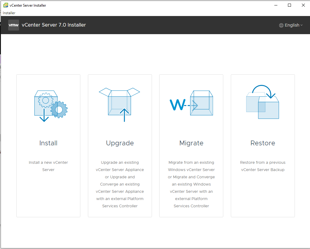The width and height of the screenshot is (310, 249).
Task: Pick the Migrate heading
Action: [191, 143]
